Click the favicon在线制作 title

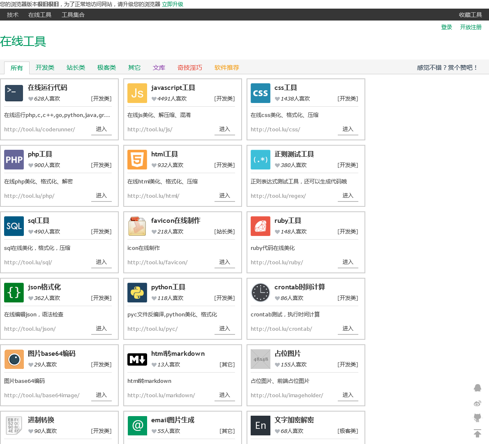pyautogui.click(x=176, y=220)
